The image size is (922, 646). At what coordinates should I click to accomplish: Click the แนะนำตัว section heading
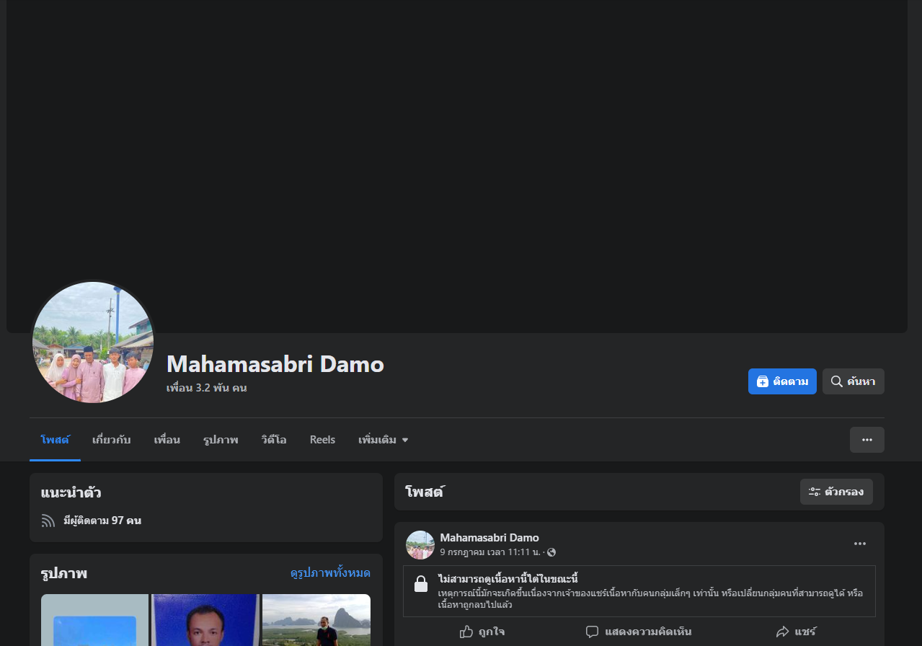71,493
